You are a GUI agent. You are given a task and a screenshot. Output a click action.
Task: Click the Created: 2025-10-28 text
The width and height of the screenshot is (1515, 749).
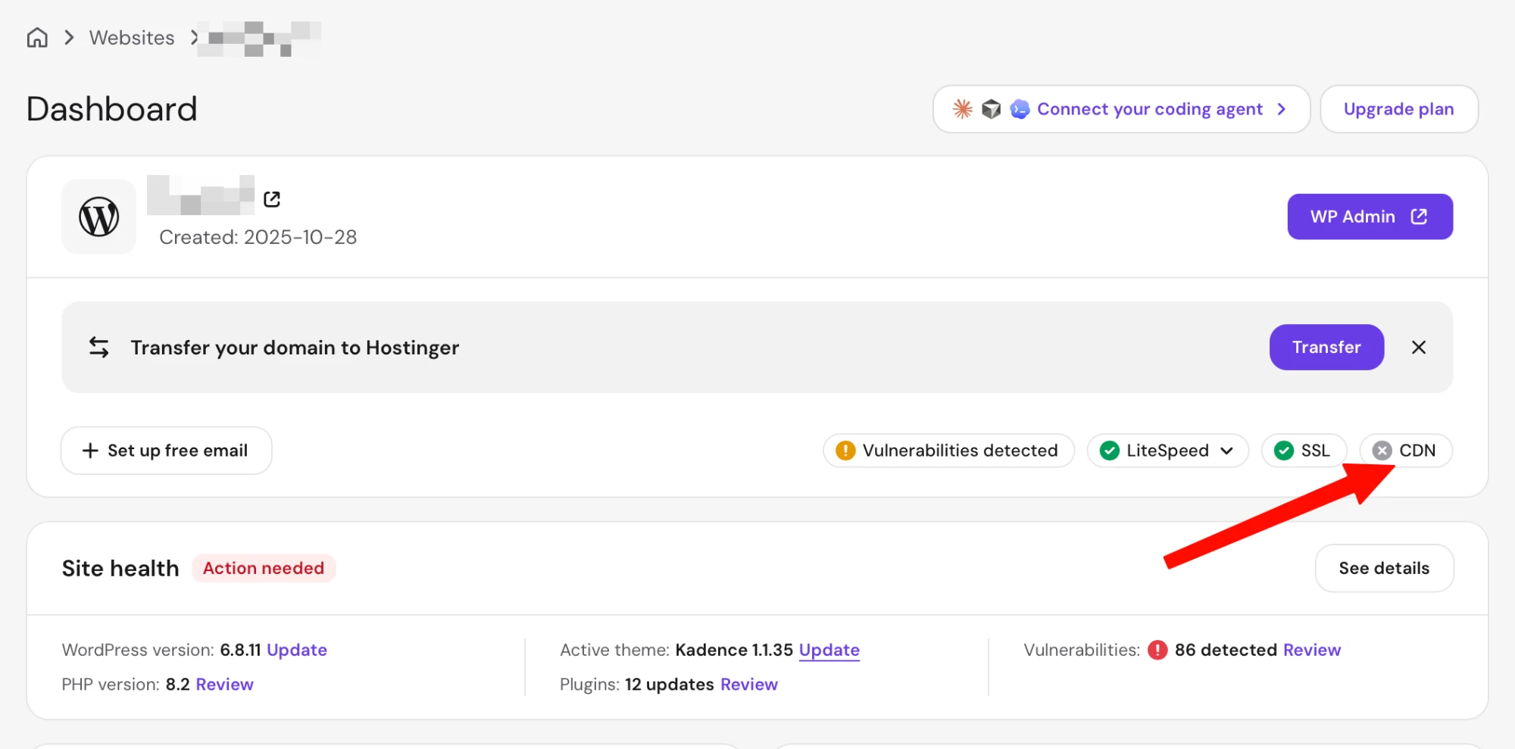(x=258, y=237)
